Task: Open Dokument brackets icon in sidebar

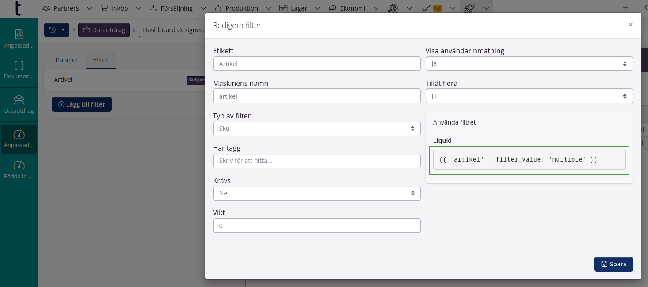Action: (19, 70)
